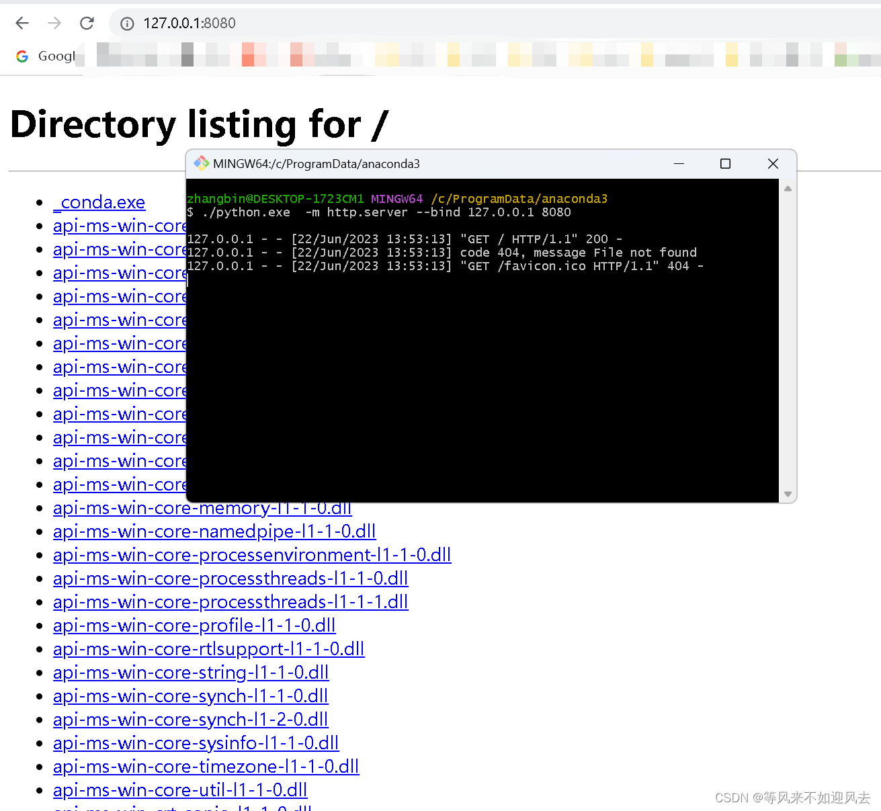Click the site info icon in the address bar

click(127, 24)
